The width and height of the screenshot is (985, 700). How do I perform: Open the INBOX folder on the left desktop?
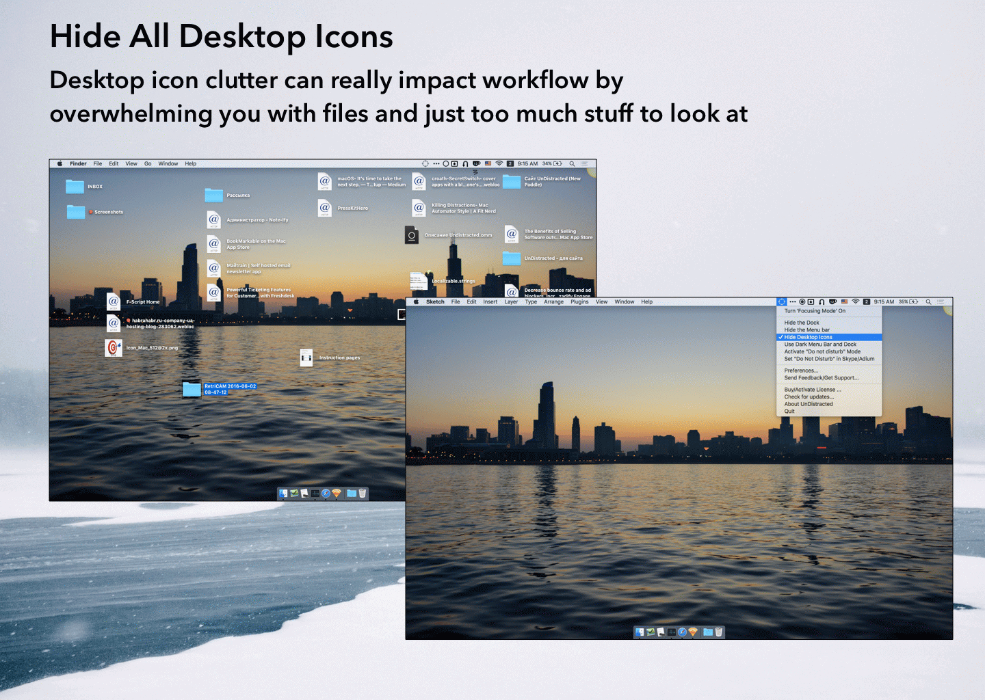(75, 187)
